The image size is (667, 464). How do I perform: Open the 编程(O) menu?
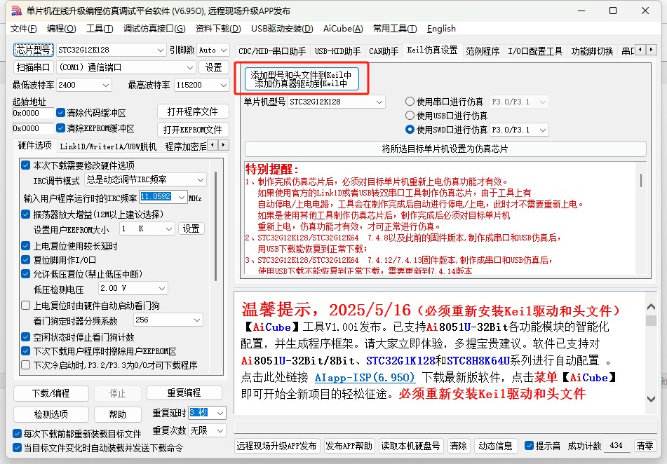[61, 29]
